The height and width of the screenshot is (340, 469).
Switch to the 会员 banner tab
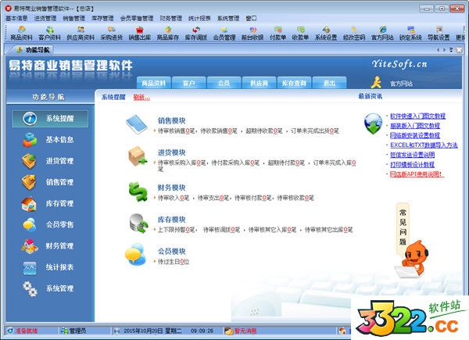[x=224, y=83]
